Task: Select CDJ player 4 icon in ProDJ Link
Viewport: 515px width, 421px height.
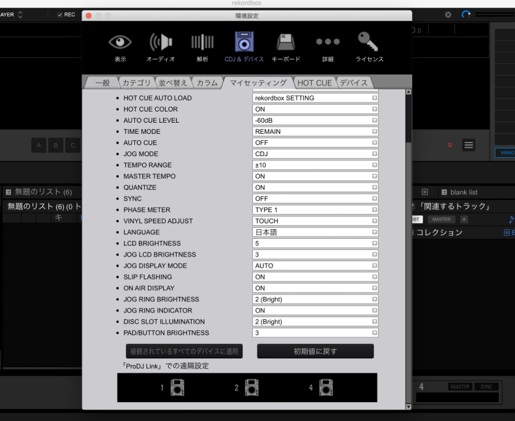Action: (326, 387)
